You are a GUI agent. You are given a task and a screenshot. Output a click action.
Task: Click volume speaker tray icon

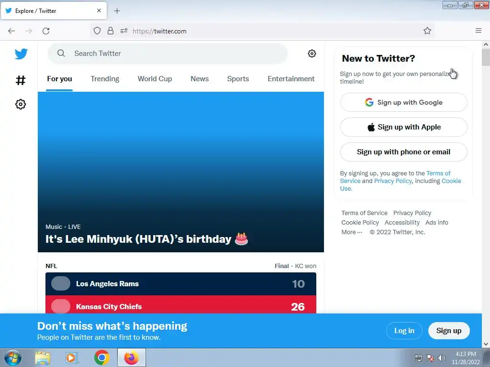[442, 358]
